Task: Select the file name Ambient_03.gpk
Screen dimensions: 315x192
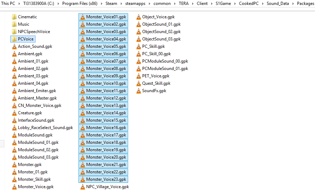Action: tap(33, 76)
